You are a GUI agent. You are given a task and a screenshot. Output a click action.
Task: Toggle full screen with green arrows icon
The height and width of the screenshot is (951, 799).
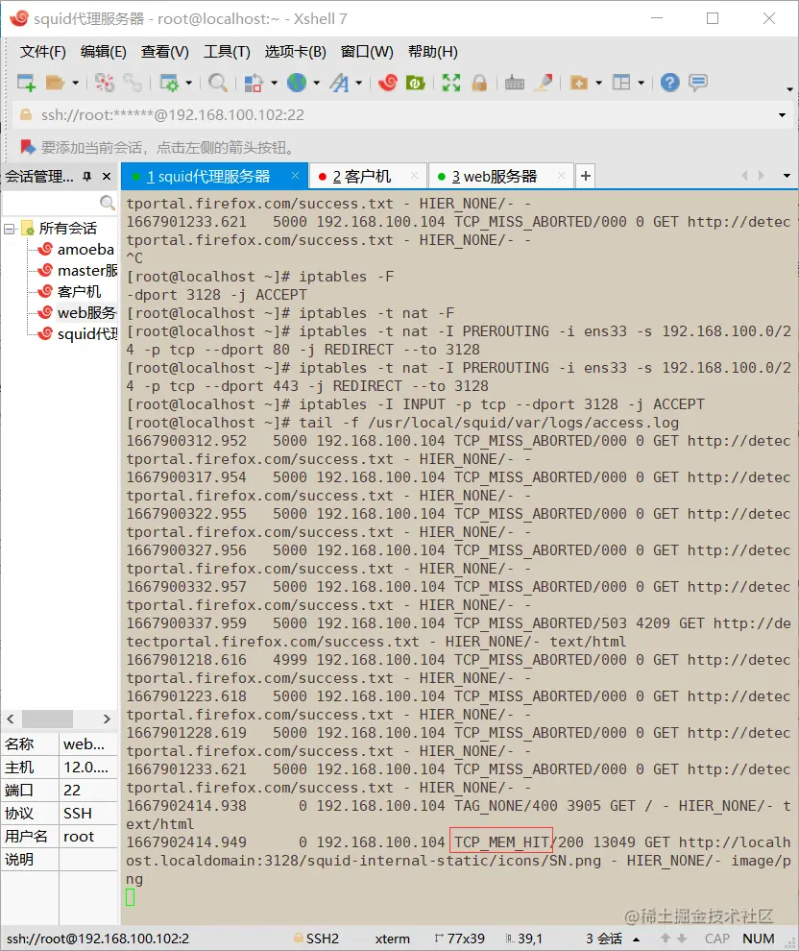pyautogui.click(x=451, y=83)
